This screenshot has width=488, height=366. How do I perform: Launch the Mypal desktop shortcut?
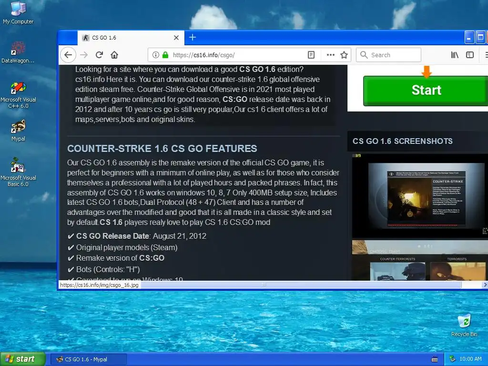(18, 131)
